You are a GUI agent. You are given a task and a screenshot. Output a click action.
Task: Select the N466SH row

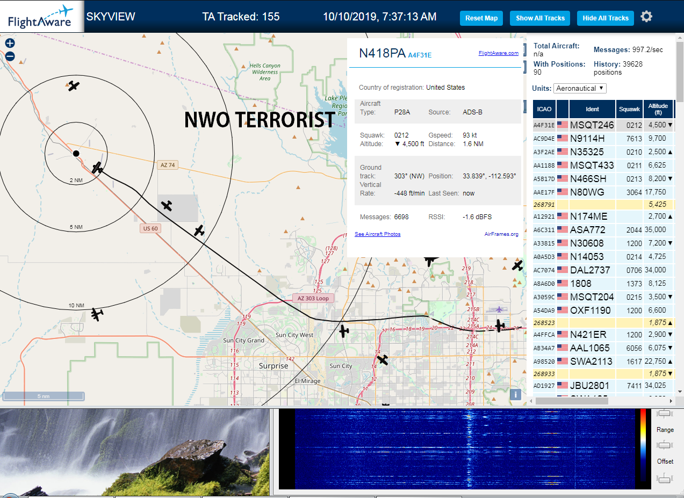click(603, 179)
